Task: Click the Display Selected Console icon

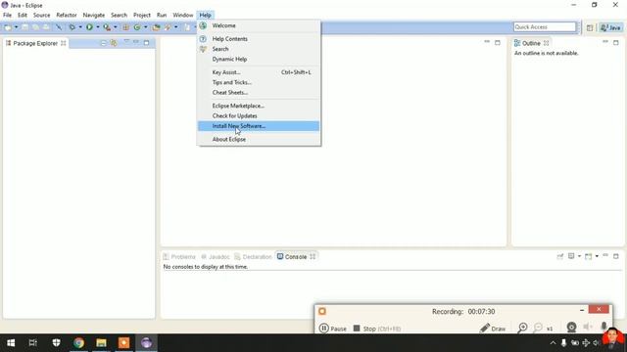Action: [571, 256]
